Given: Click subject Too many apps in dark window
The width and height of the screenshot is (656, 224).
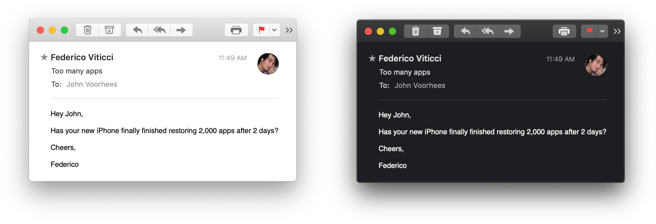Looking at the screenshot, I should (405, 72).
